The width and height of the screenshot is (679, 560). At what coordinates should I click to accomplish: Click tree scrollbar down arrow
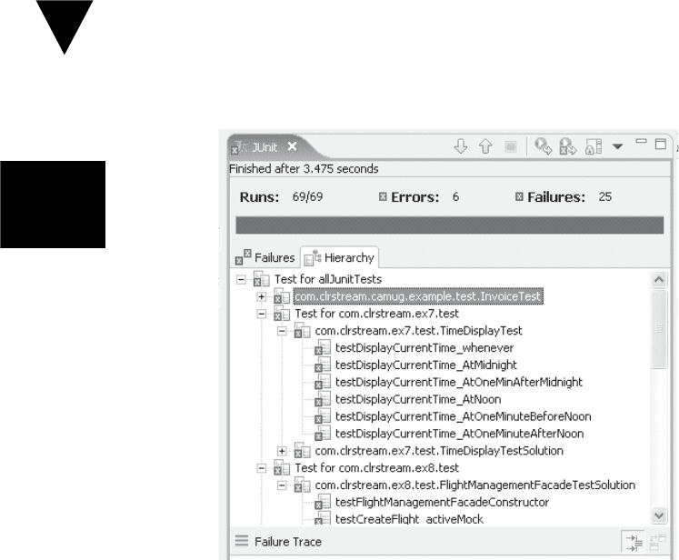(659, 515)
